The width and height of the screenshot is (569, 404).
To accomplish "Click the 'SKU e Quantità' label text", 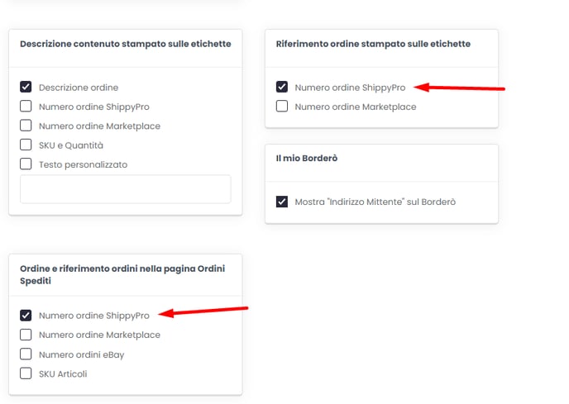I will point(71,145).
